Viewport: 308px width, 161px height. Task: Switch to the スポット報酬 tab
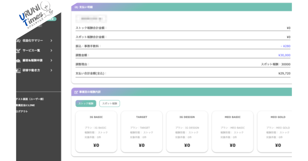click(109, 104)
